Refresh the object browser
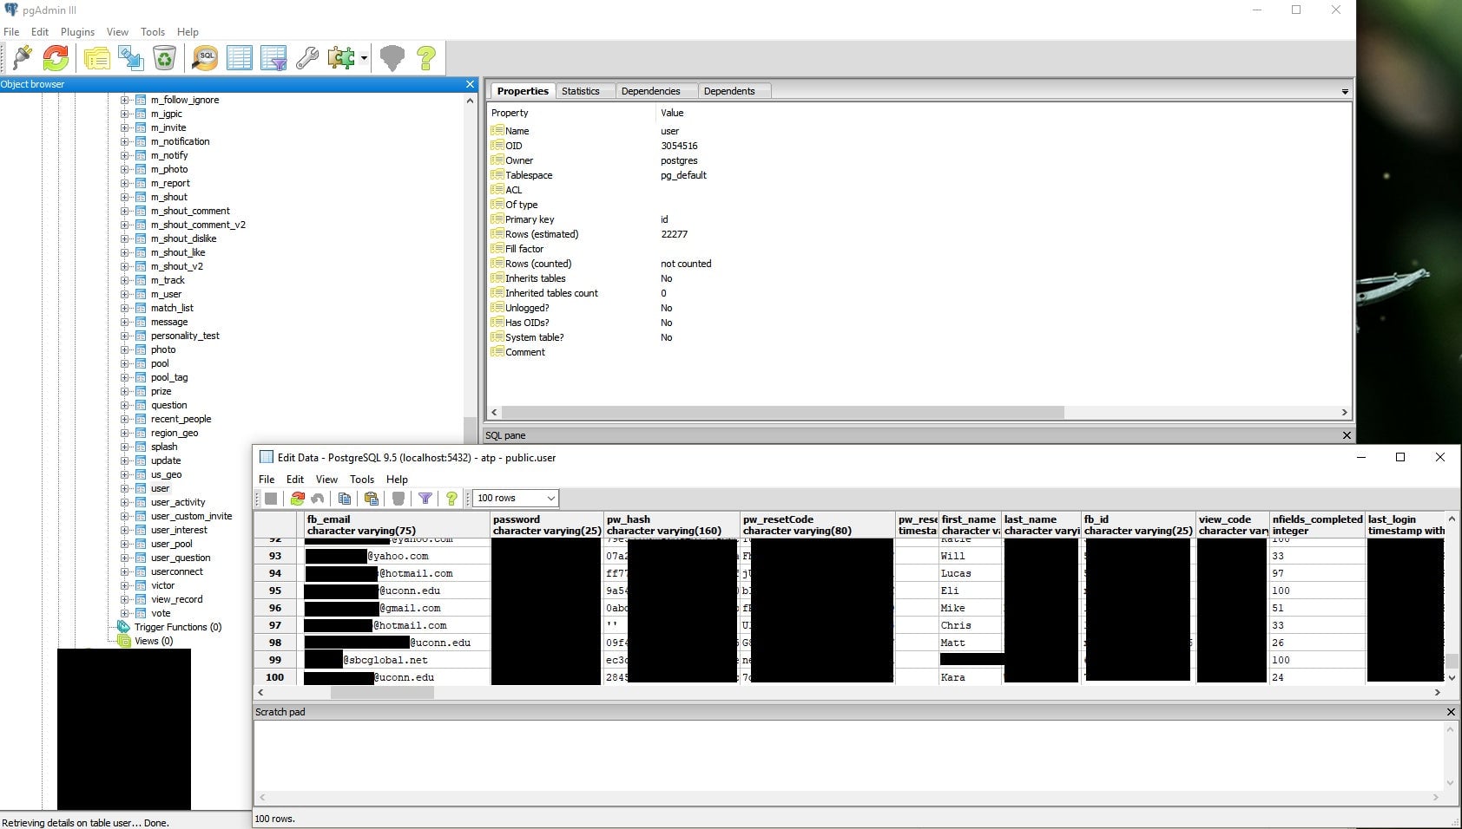The width and height of the screenshot is (1462, 829). (56, 58)
